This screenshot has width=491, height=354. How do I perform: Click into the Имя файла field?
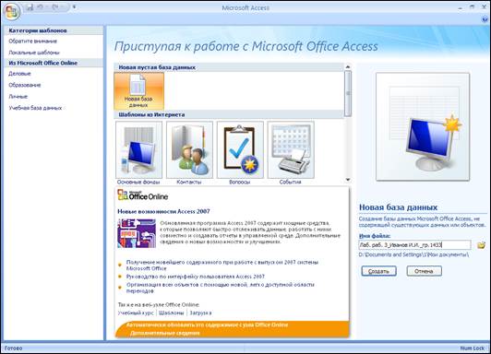pyautogui.click(x=414, y=245)
